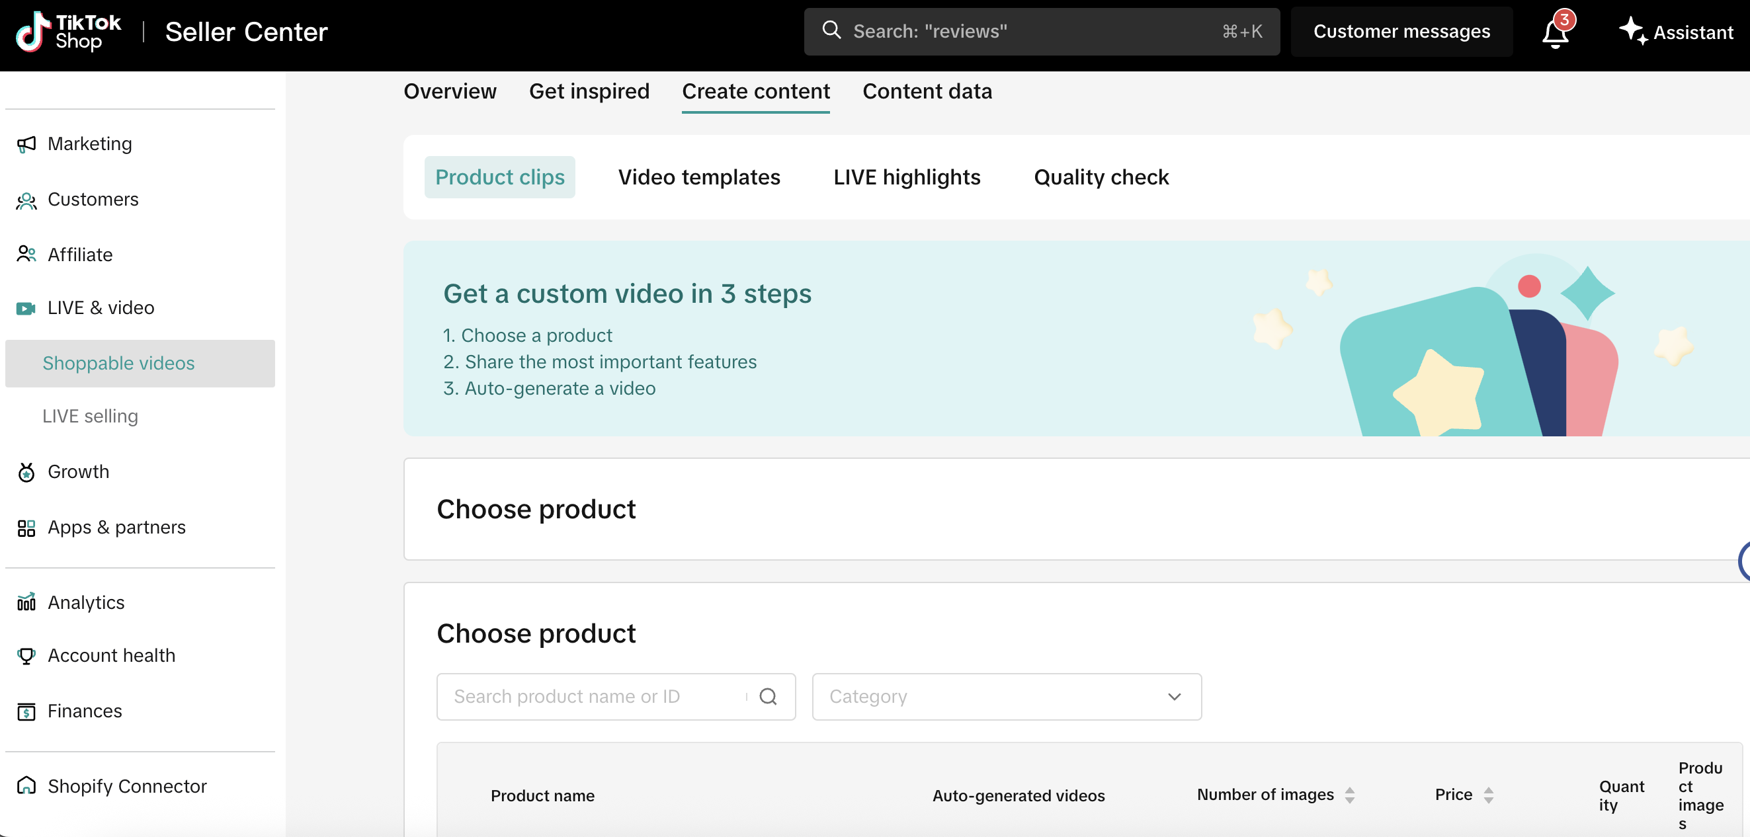
Task: Click the Account health trophy icon
Action: 26,655
